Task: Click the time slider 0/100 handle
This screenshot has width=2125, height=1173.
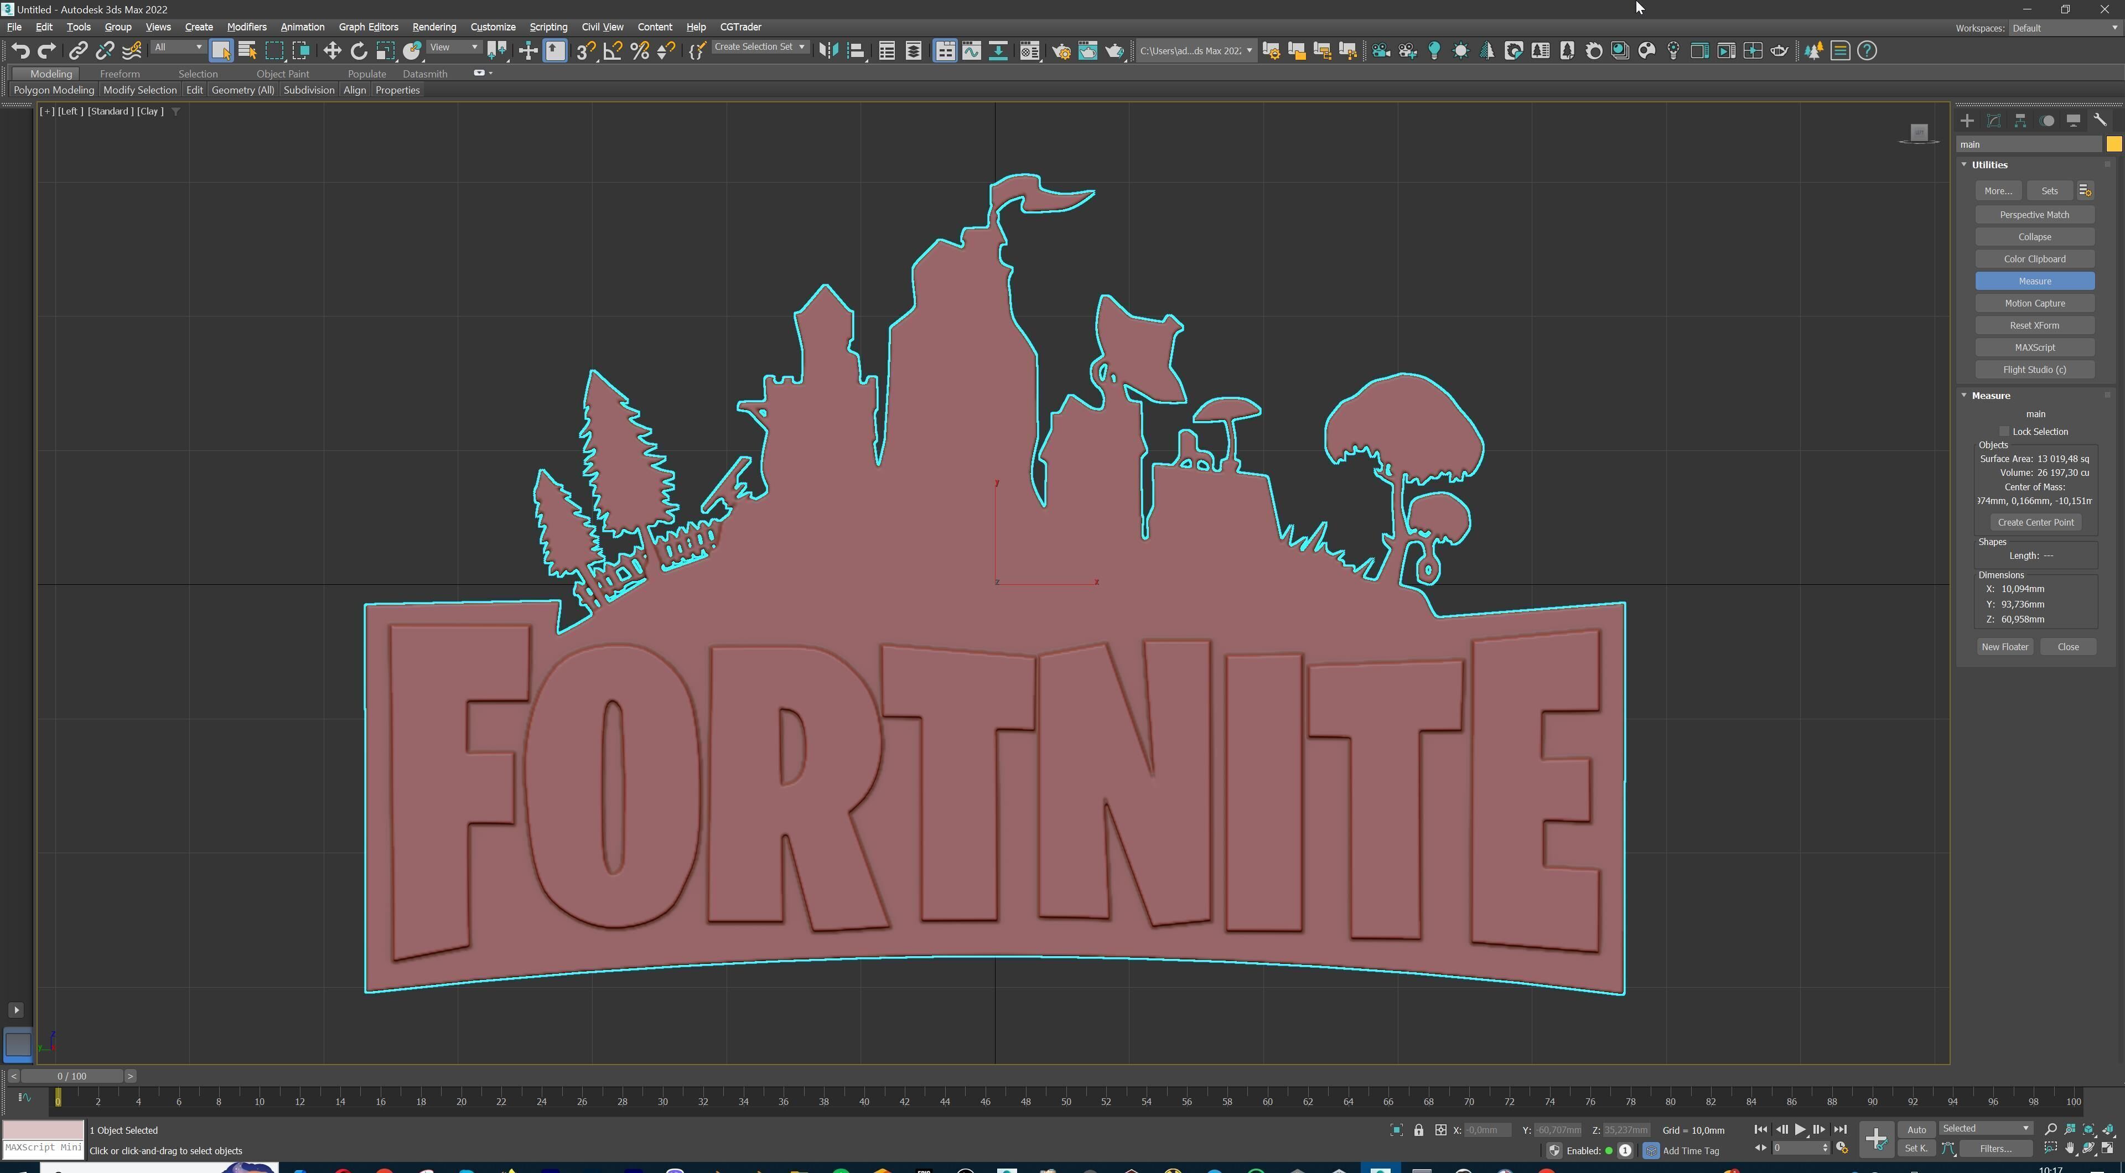Action: (72, 1076)
